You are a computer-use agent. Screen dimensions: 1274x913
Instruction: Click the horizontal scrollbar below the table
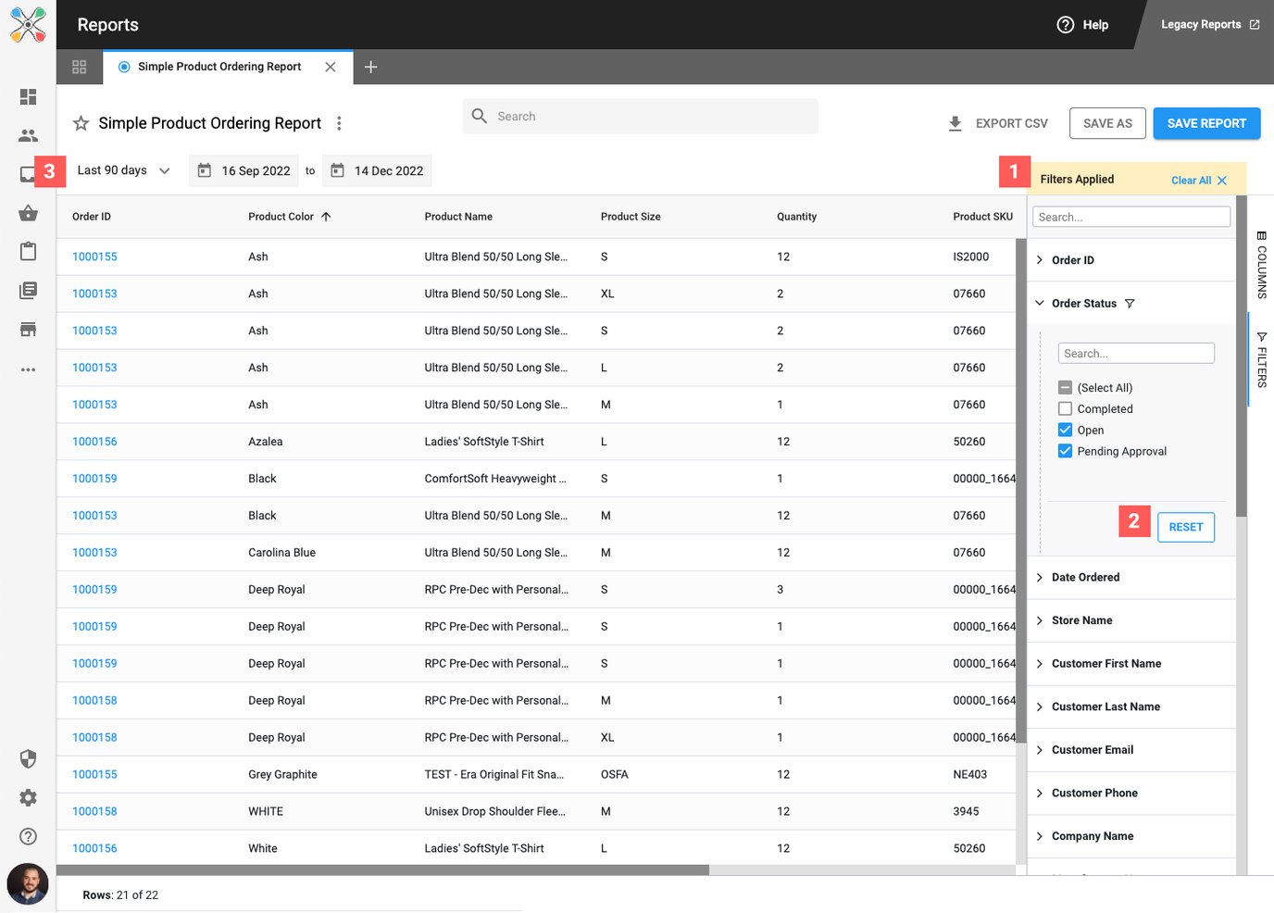pos(382,870)
